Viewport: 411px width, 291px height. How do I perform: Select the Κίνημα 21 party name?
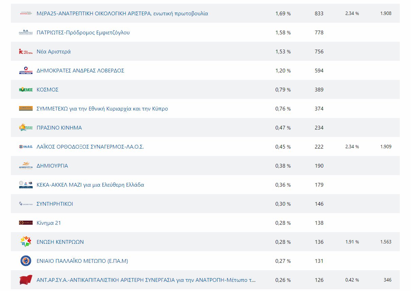[x=49, y=223]
